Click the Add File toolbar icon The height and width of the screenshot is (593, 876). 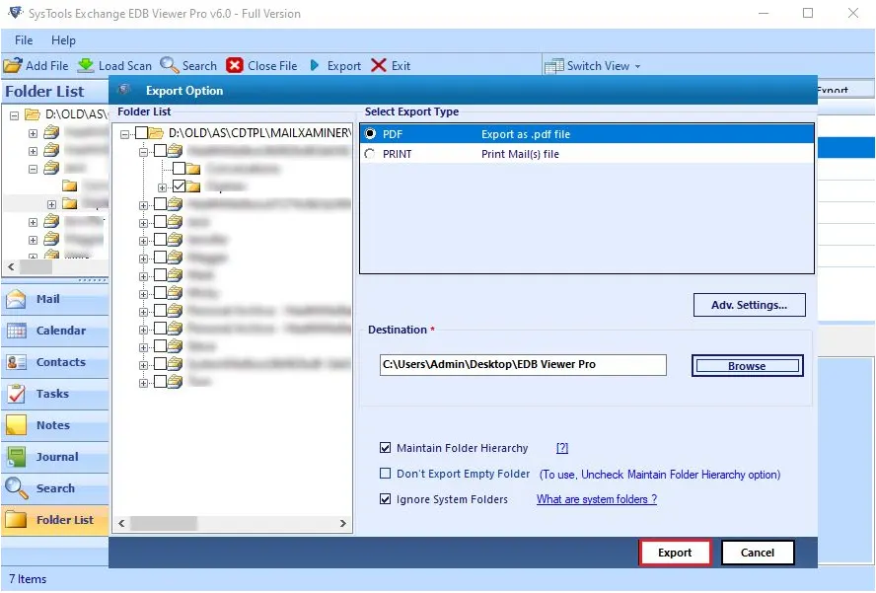click(x=12, y=66)
